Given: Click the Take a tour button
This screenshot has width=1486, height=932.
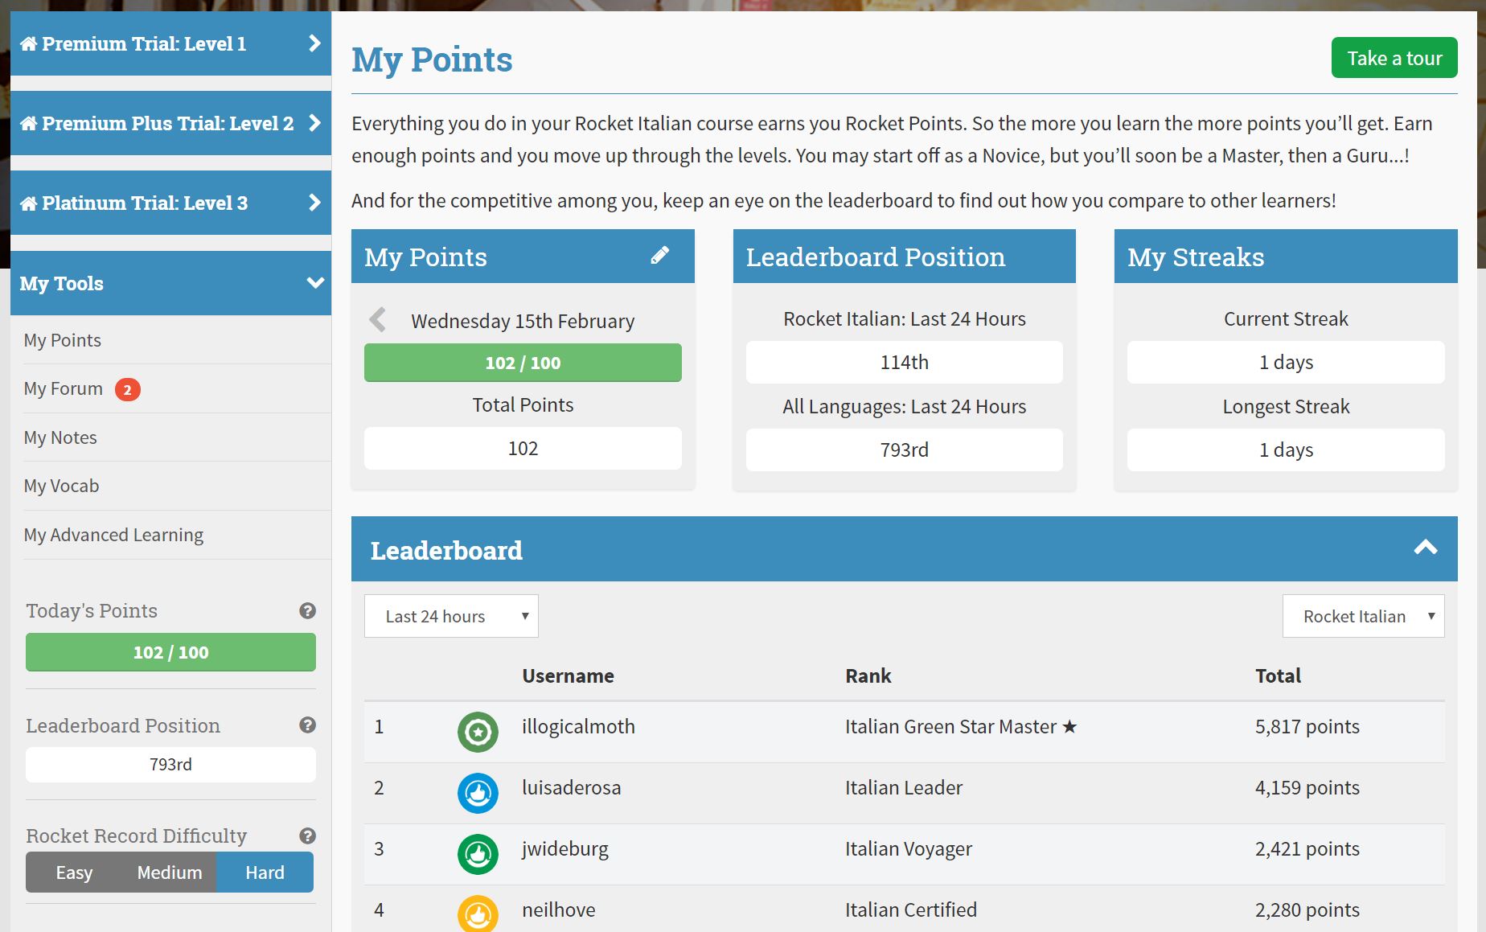Looking at the screenshot, I should [x=1394, y=58].
